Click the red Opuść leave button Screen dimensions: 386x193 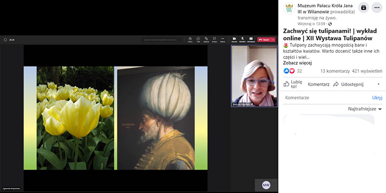click(264, 40)
